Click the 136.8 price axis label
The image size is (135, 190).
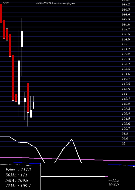click(x=126, y=34)
